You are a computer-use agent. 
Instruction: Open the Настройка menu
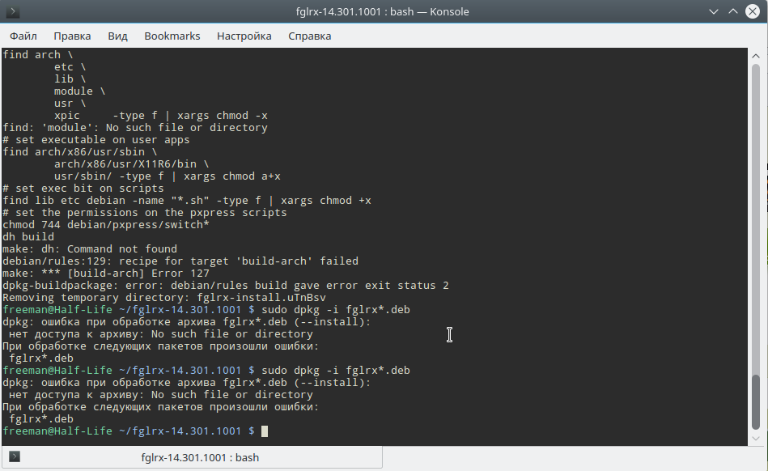[244, 36]
